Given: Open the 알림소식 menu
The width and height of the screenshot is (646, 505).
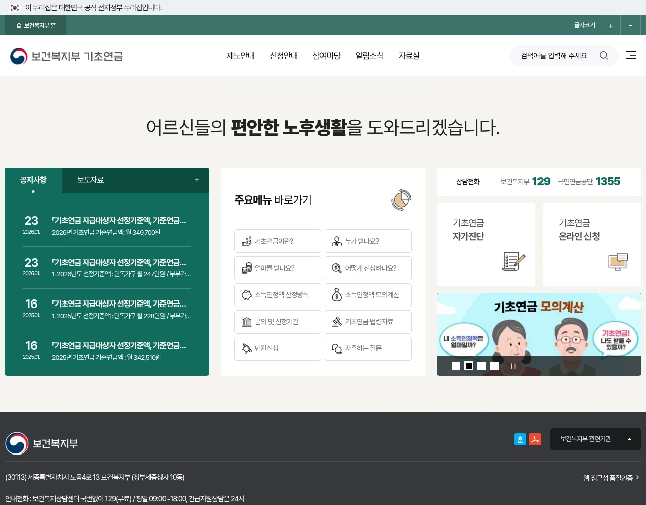Looking at the screenshot, I should click(x=369, y=56).
